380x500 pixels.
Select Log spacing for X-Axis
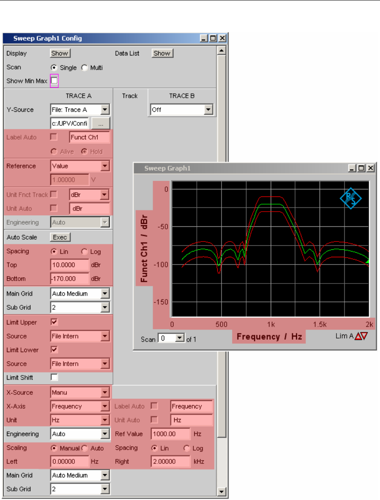point(187,448)
